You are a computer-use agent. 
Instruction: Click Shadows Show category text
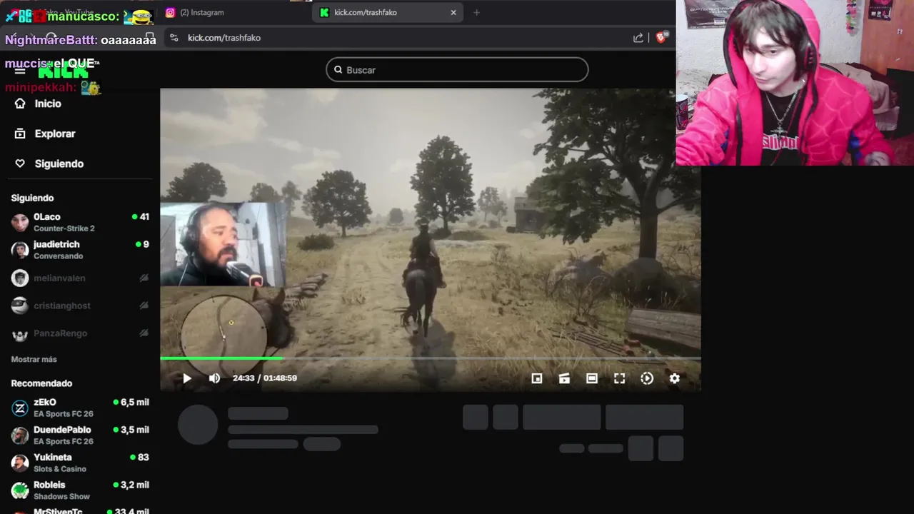pyautogui.click(x=61, y=496)
